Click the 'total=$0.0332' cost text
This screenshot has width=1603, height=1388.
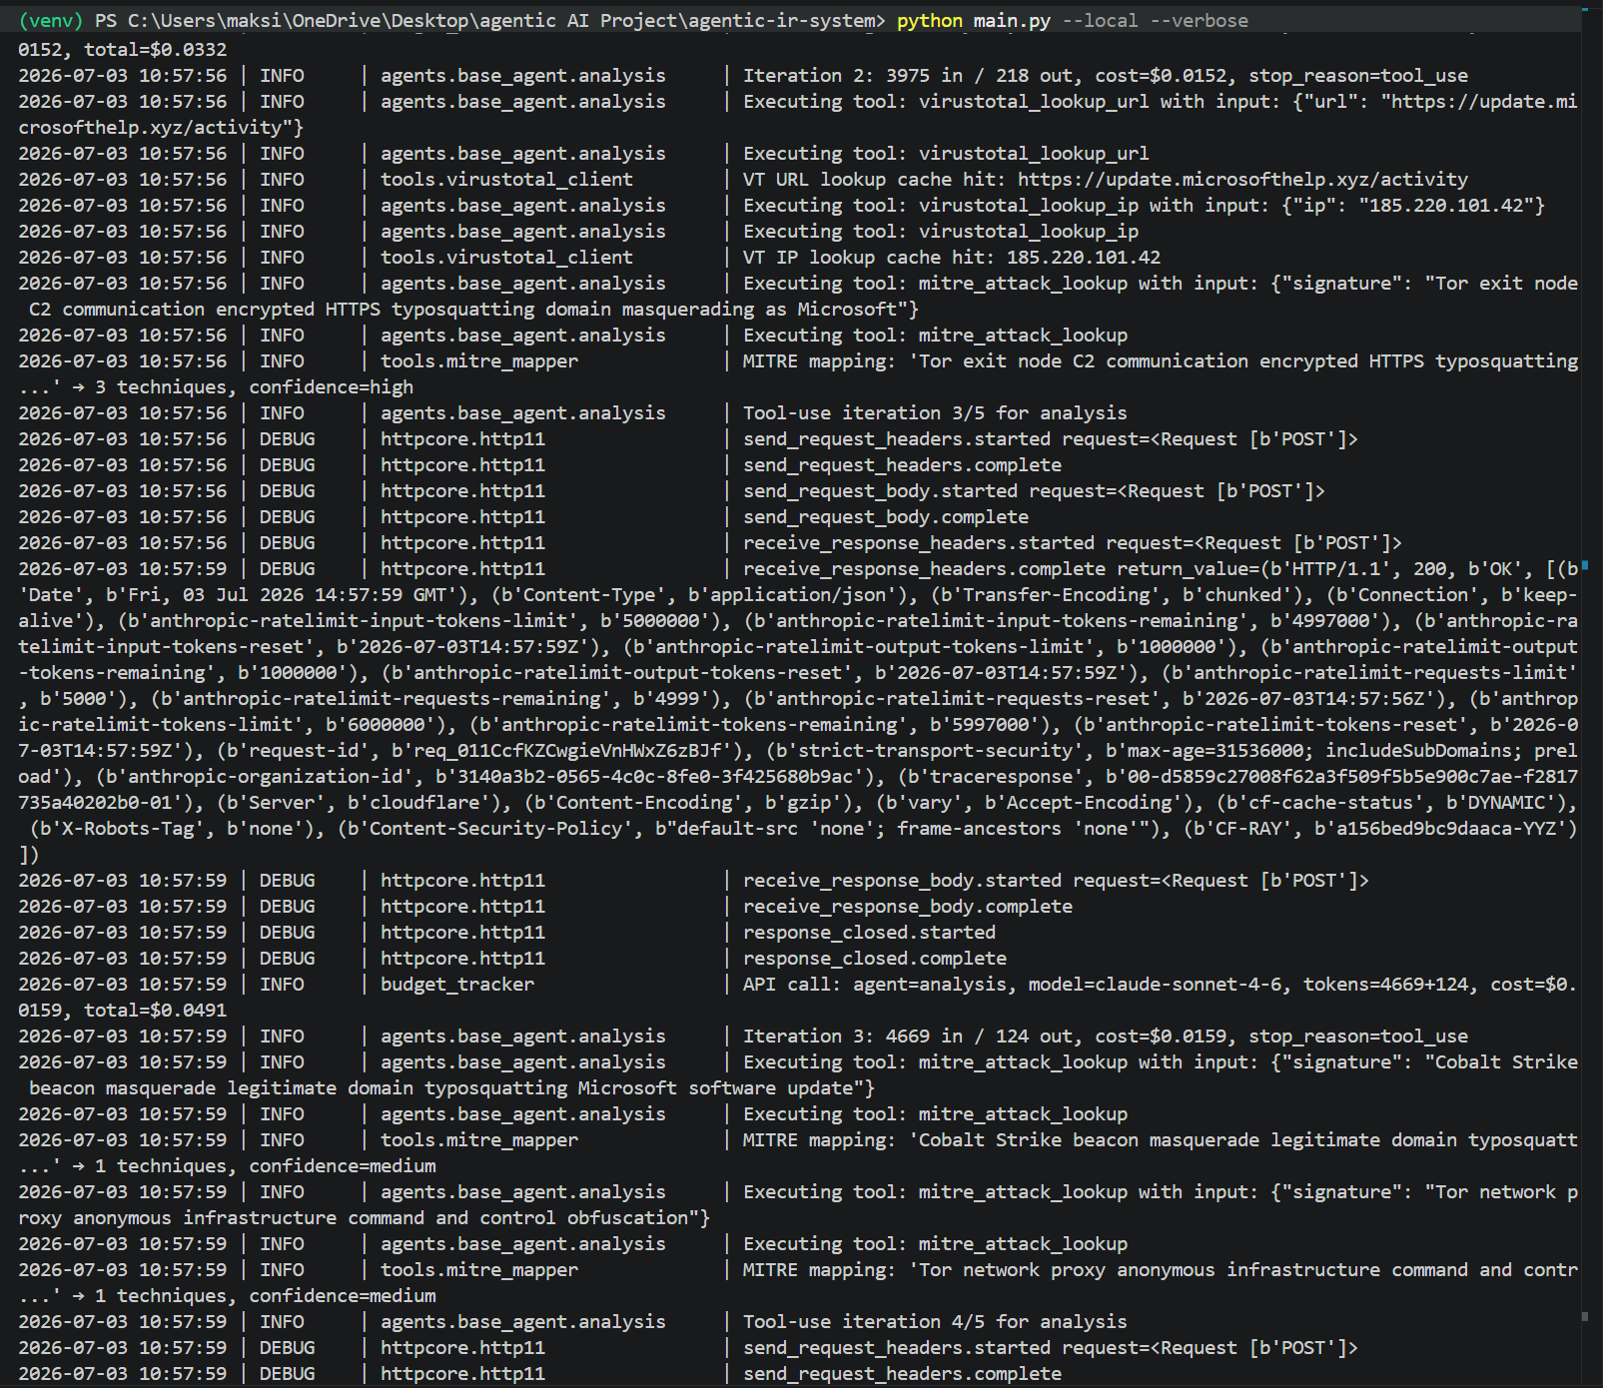pos(156,49)
